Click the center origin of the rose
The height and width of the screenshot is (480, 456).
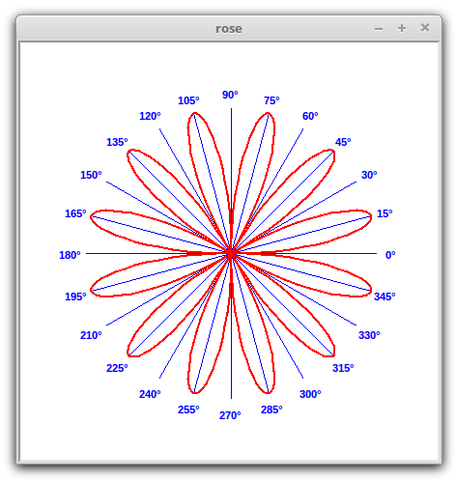point(231,254)
